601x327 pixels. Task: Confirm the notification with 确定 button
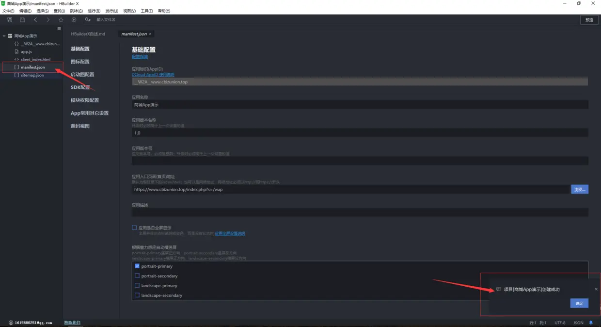[x=579, y=303]
